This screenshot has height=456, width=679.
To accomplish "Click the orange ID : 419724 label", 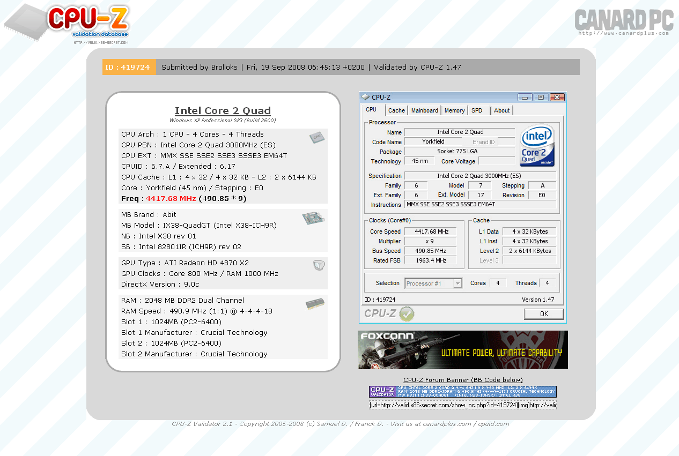I will pyautogui.click(x=129, y=67).
